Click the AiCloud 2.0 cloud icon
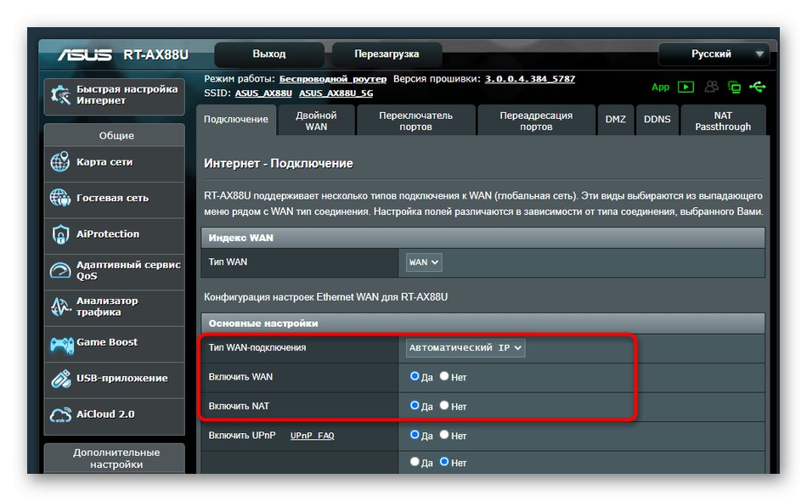Viewport: 807px width, 501px height. 60,414
